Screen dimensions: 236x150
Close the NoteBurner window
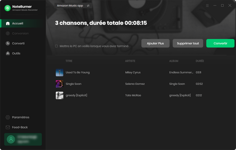[230, 6]
